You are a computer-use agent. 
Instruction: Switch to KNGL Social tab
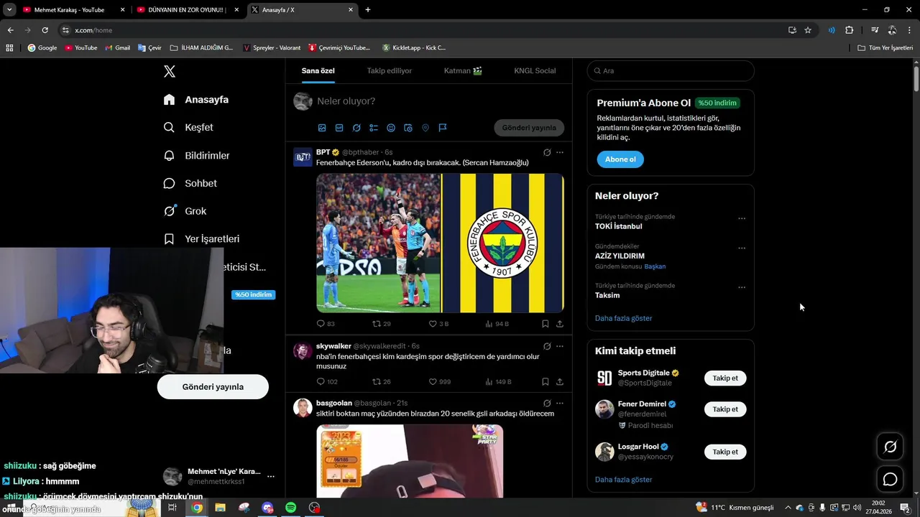click(x=535, y=70)
